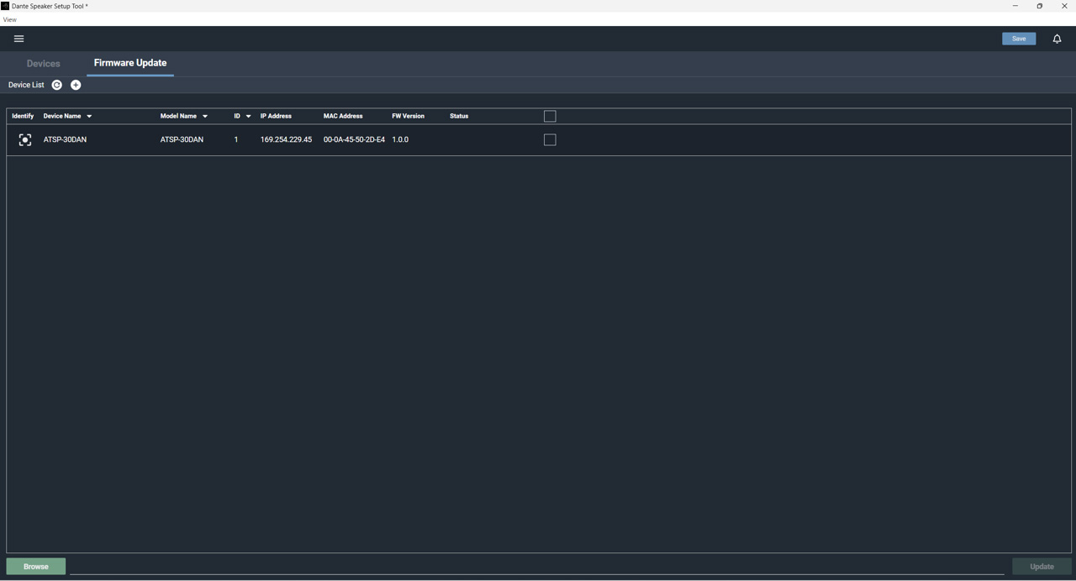This screenshot has width=1076, height=581.
Task: Check the ATSP-30DAN row checkbox
Action: (x=550, y=140)
